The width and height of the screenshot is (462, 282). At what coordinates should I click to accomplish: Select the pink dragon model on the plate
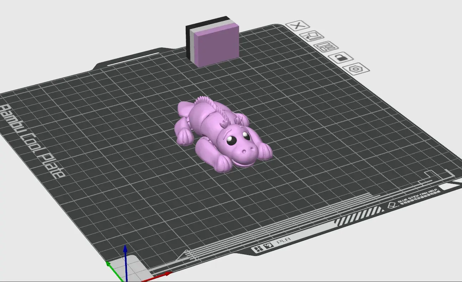[223, 135]
